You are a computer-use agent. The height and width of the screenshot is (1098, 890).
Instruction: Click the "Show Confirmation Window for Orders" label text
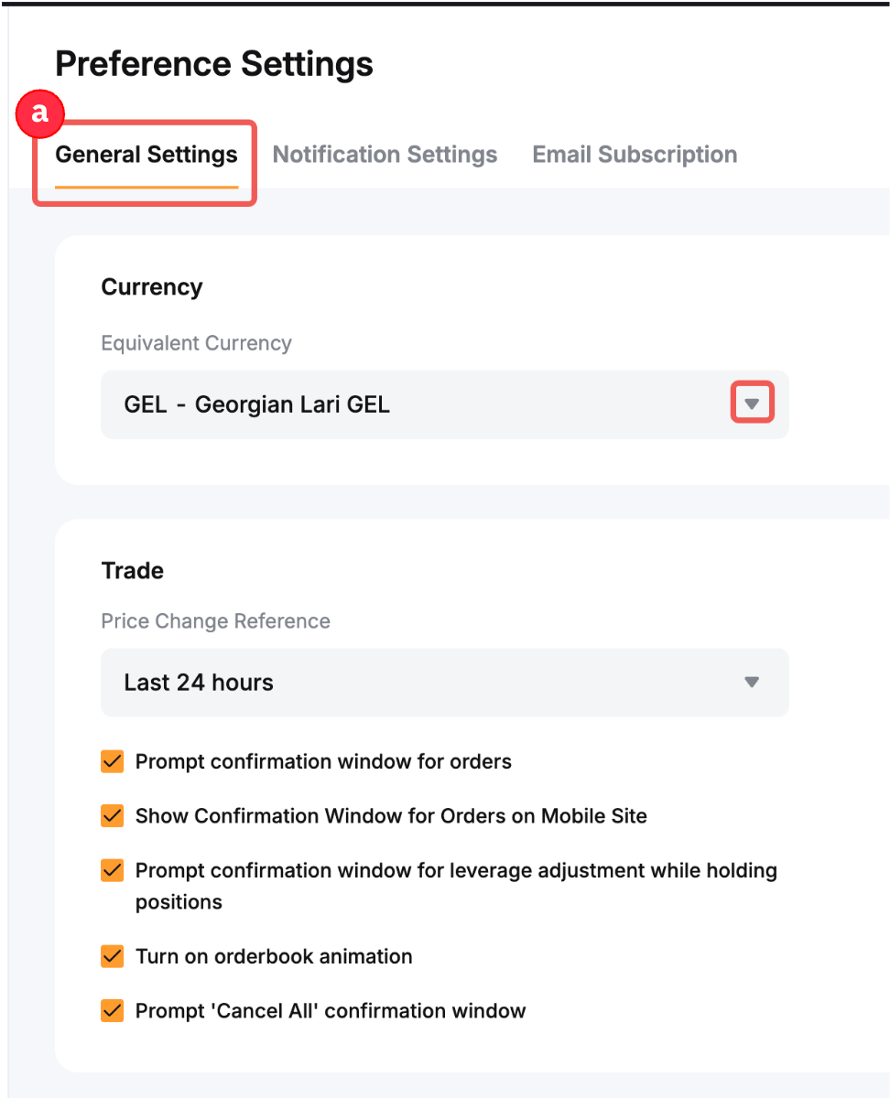[x=391, y=816]
